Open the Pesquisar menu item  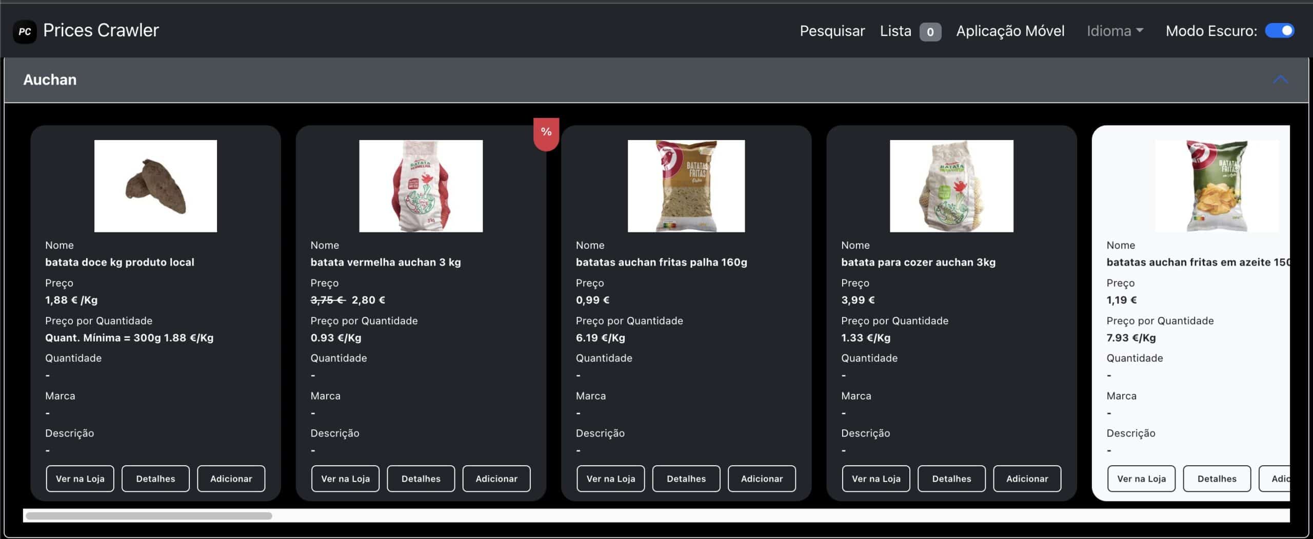[x=832, y=31]
